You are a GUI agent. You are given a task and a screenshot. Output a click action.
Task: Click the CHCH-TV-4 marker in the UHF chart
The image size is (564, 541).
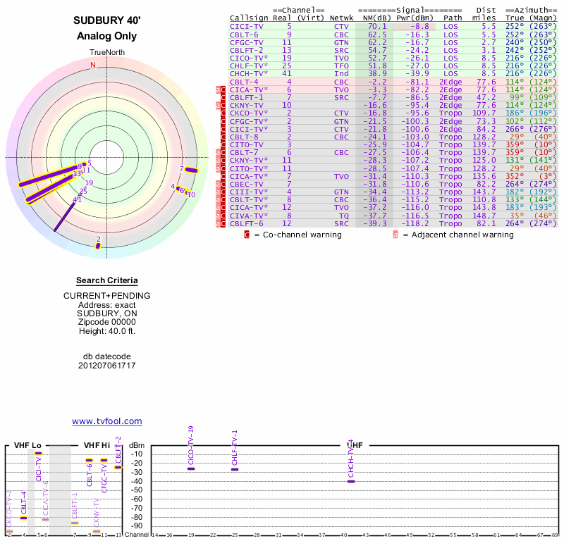tap(351, 481)
